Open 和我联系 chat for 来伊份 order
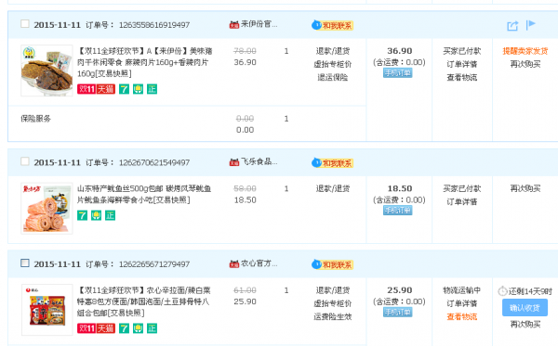558x346 pixels. [x=332, y=25]
